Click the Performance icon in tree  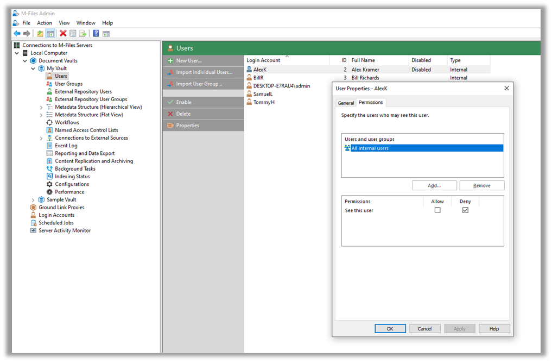49,192
